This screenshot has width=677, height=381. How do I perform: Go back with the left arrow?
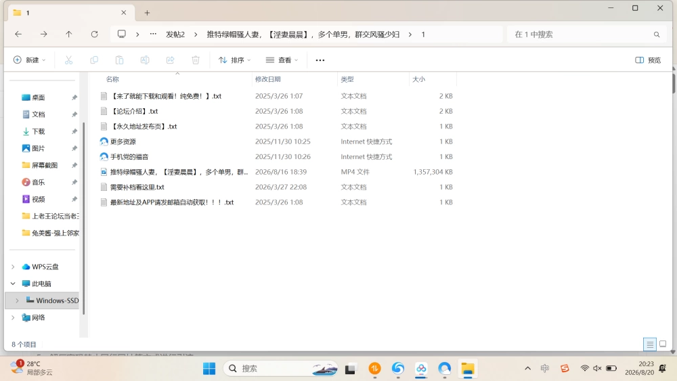tap(18, 34)
